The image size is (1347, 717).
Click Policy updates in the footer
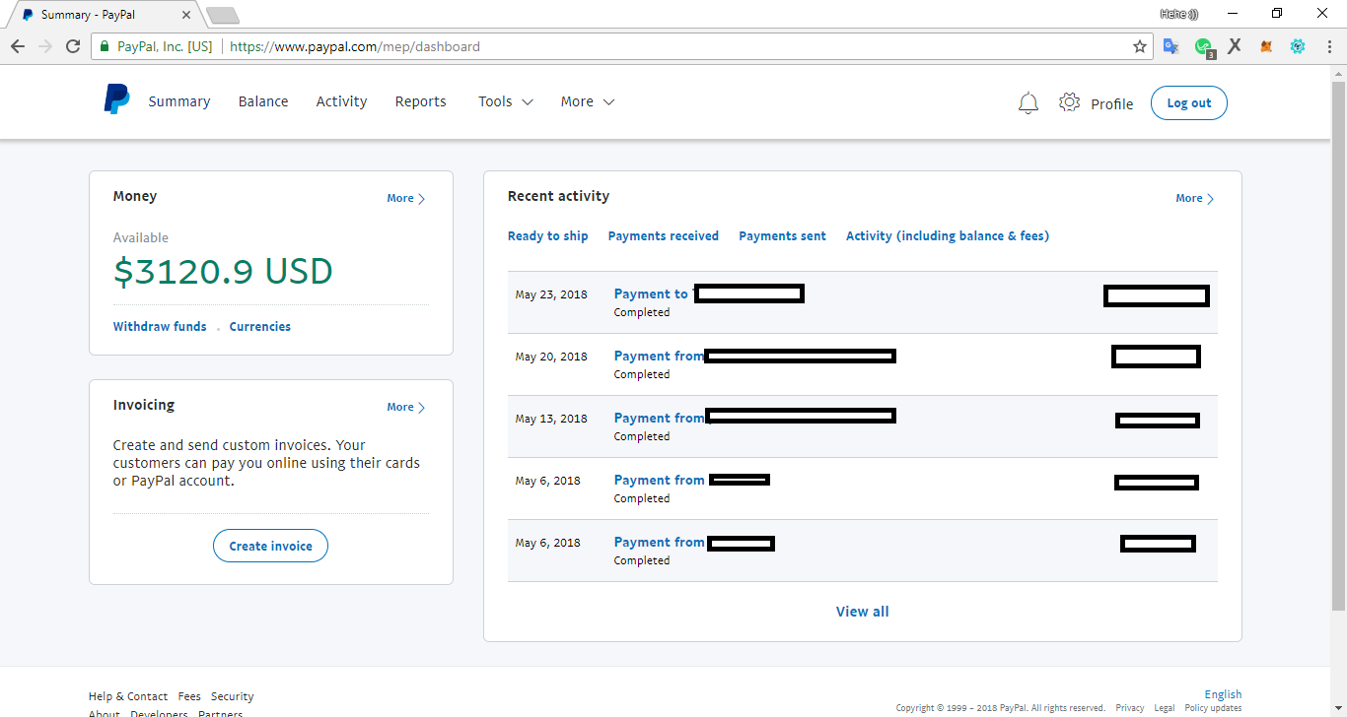(1213, 708)
